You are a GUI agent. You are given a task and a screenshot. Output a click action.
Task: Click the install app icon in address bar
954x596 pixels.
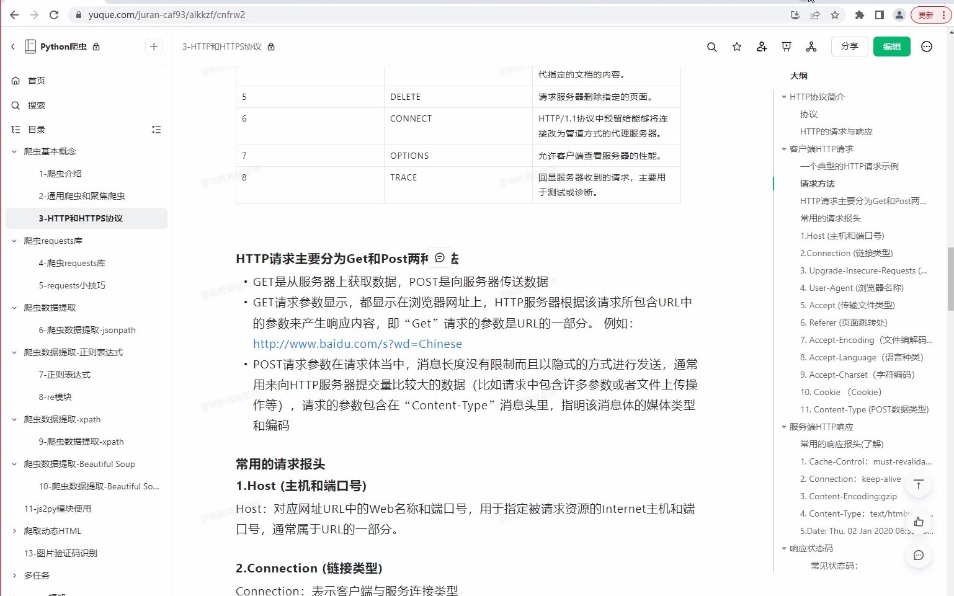tap(795, 15)
